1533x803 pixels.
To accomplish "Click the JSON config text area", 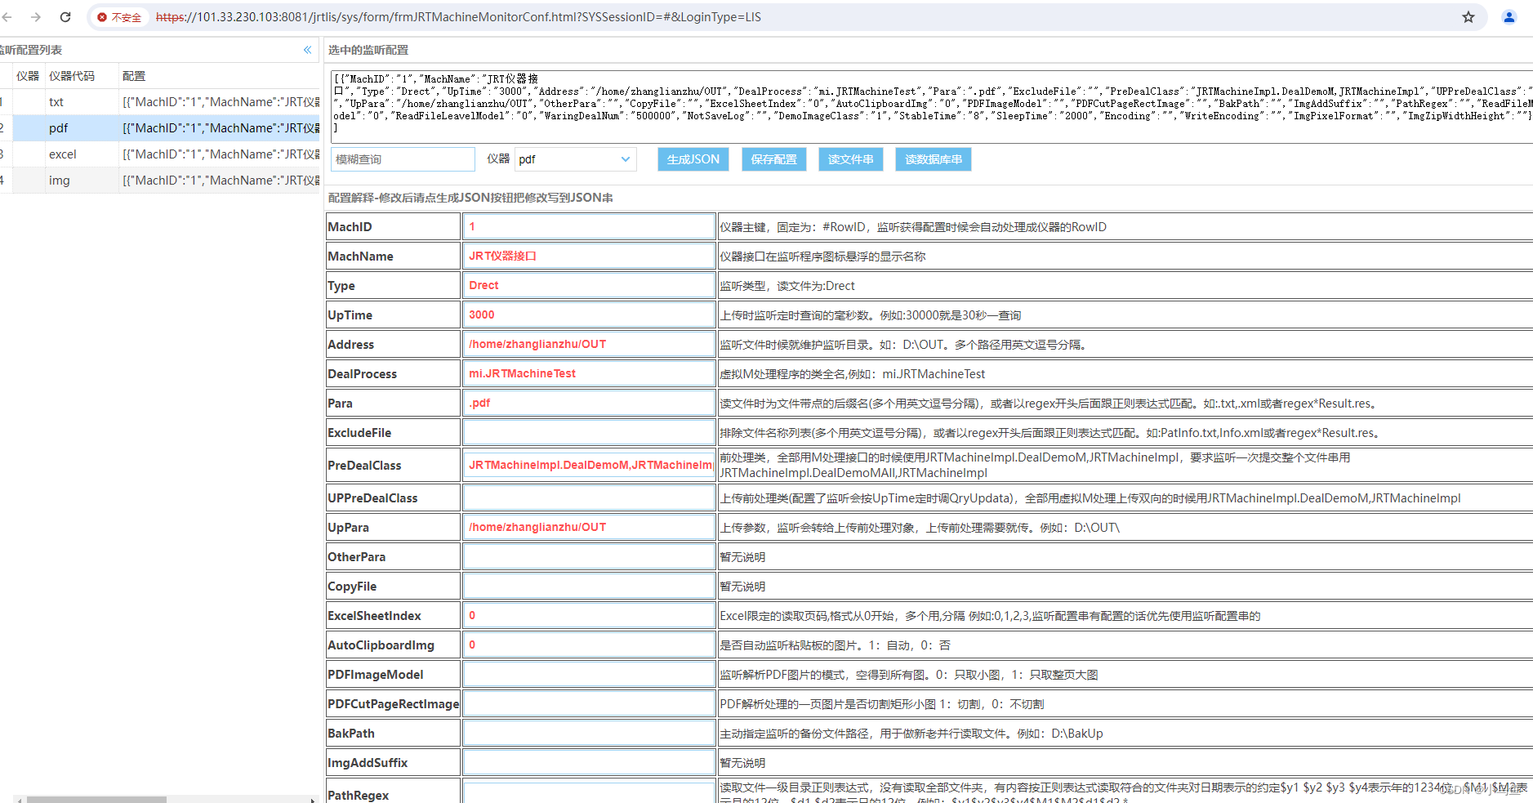I will 931,107.
